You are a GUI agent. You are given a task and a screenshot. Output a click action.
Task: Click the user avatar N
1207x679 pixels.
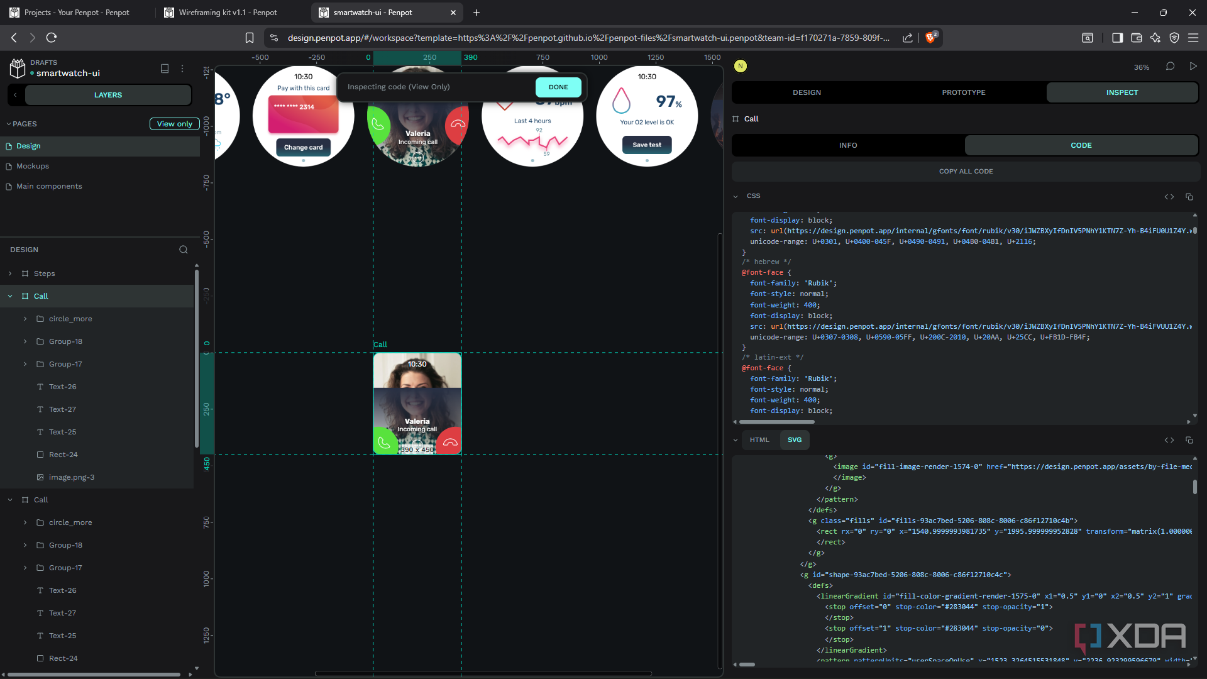tap(741, 66)
